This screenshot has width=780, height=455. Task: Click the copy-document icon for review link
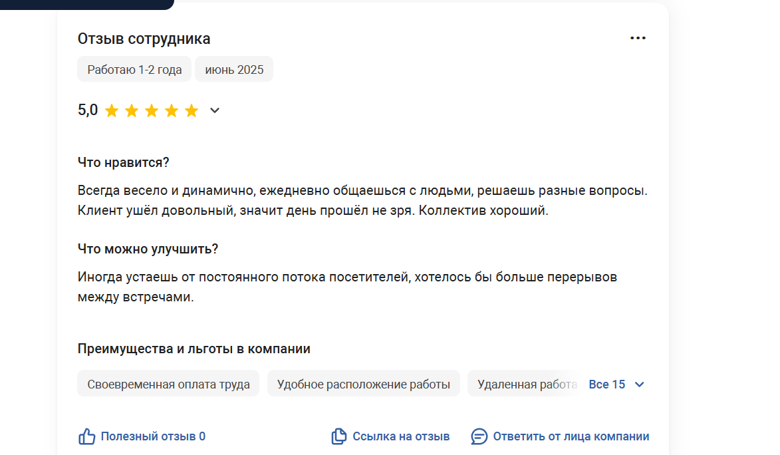[339, 437]
